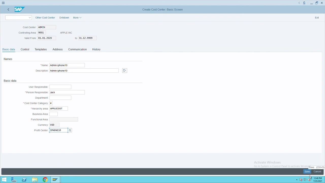Click the Currency field
Screen dimensions: 325x183
54,125
